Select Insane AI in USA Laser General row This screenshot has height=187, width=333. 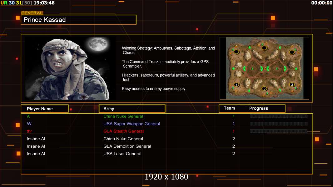point(36,154)
